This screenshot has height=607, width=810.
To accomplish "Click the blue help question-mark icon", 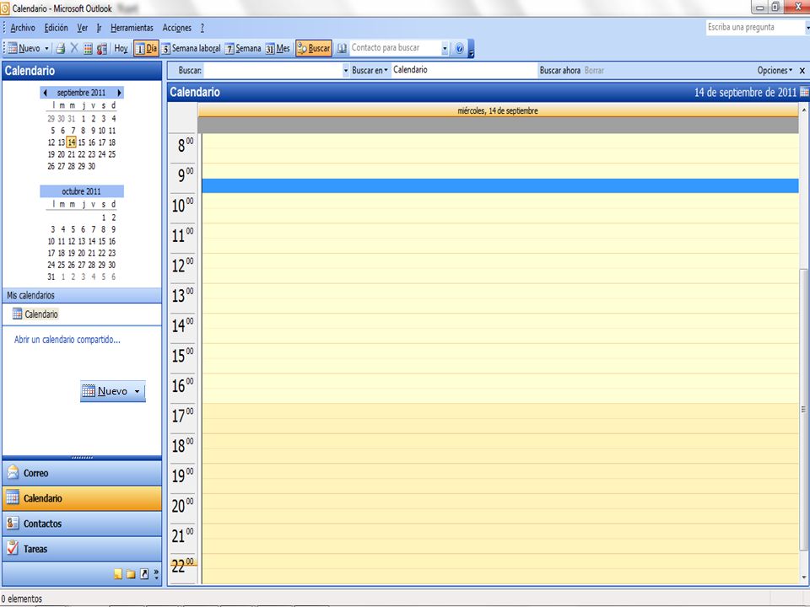I will (x=459, y=49).
